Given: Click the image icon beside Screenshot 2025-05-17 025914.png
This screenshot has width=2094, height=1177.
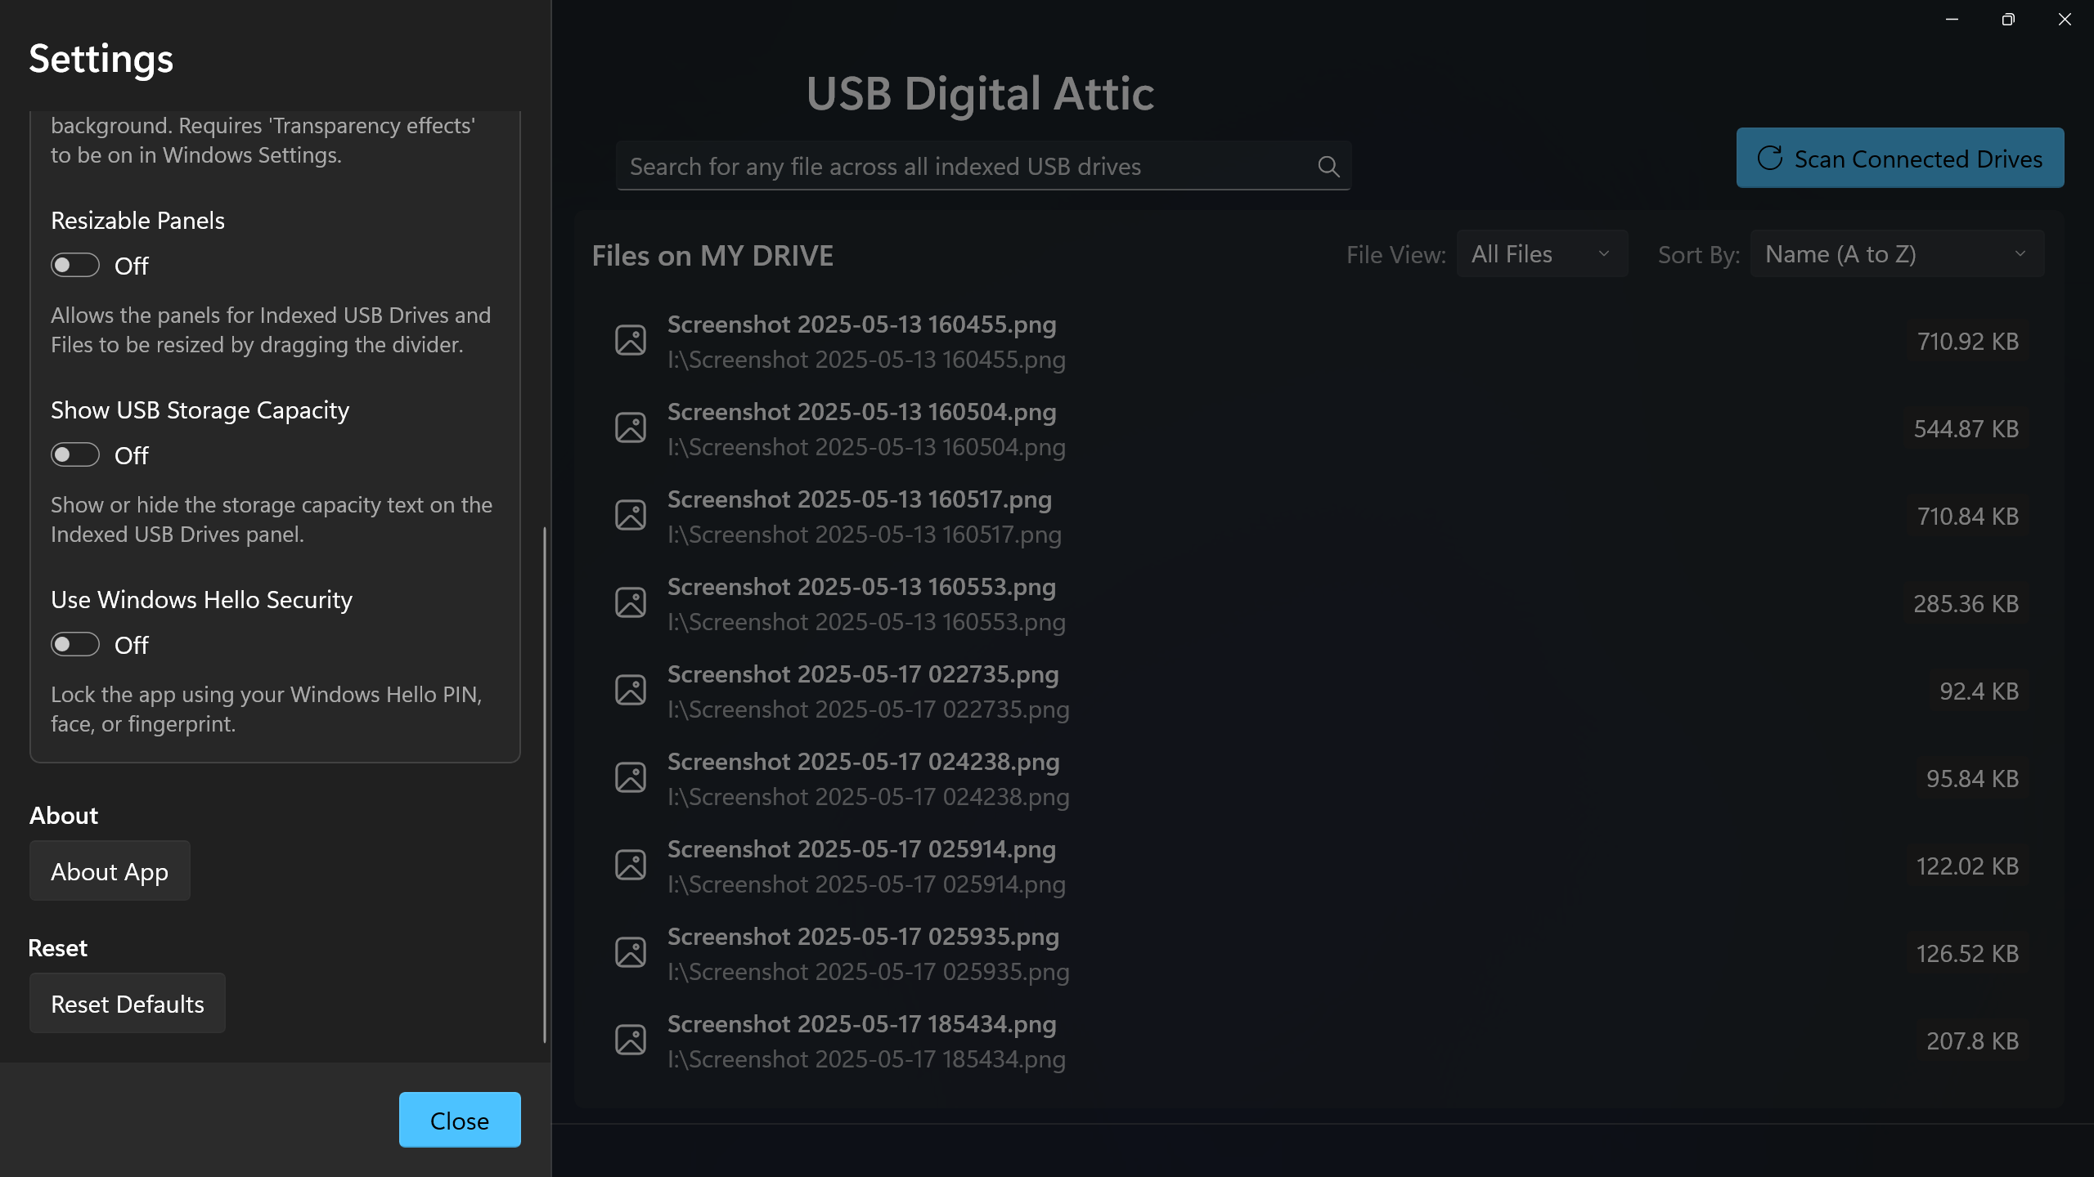Looking at the screenshot, I should pos(631,864).
